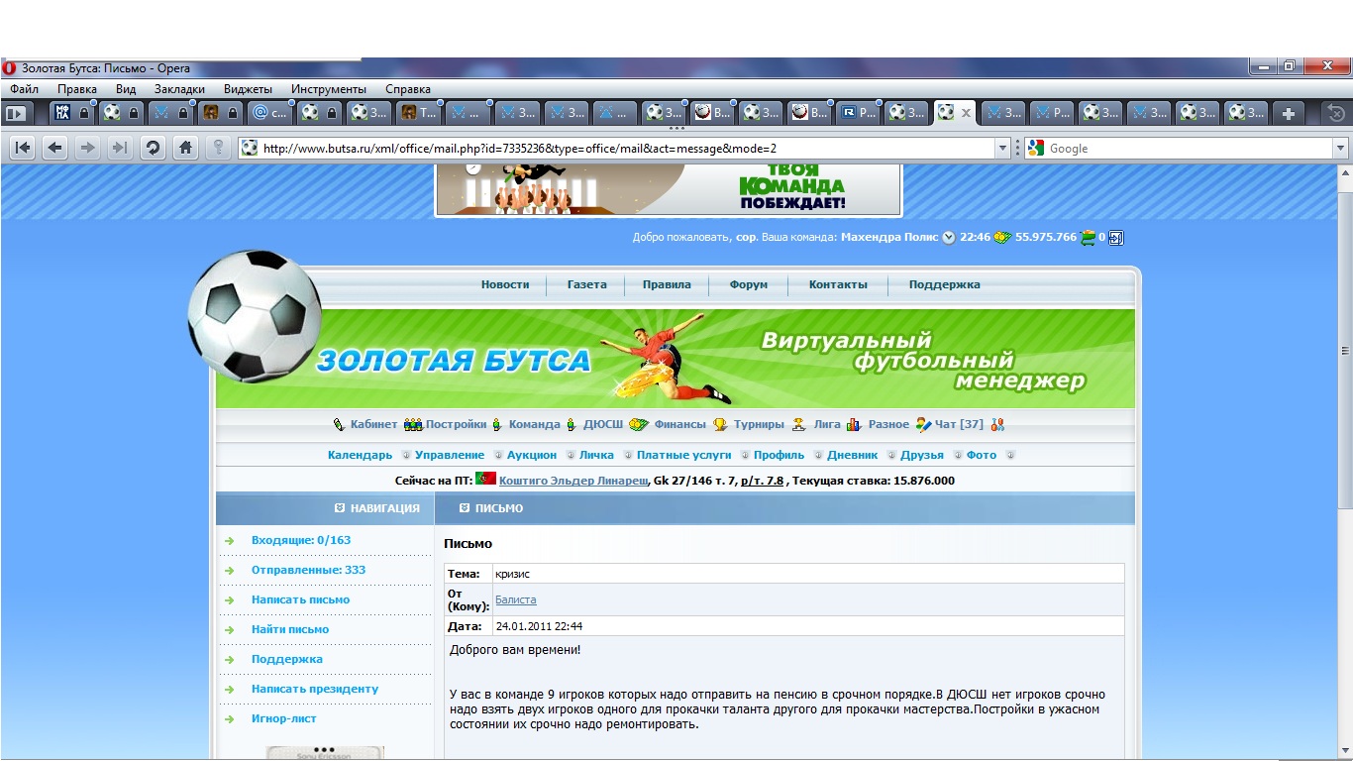Click the bar chart icon next to Разное
1353x761 pixels.
[854, 424]
